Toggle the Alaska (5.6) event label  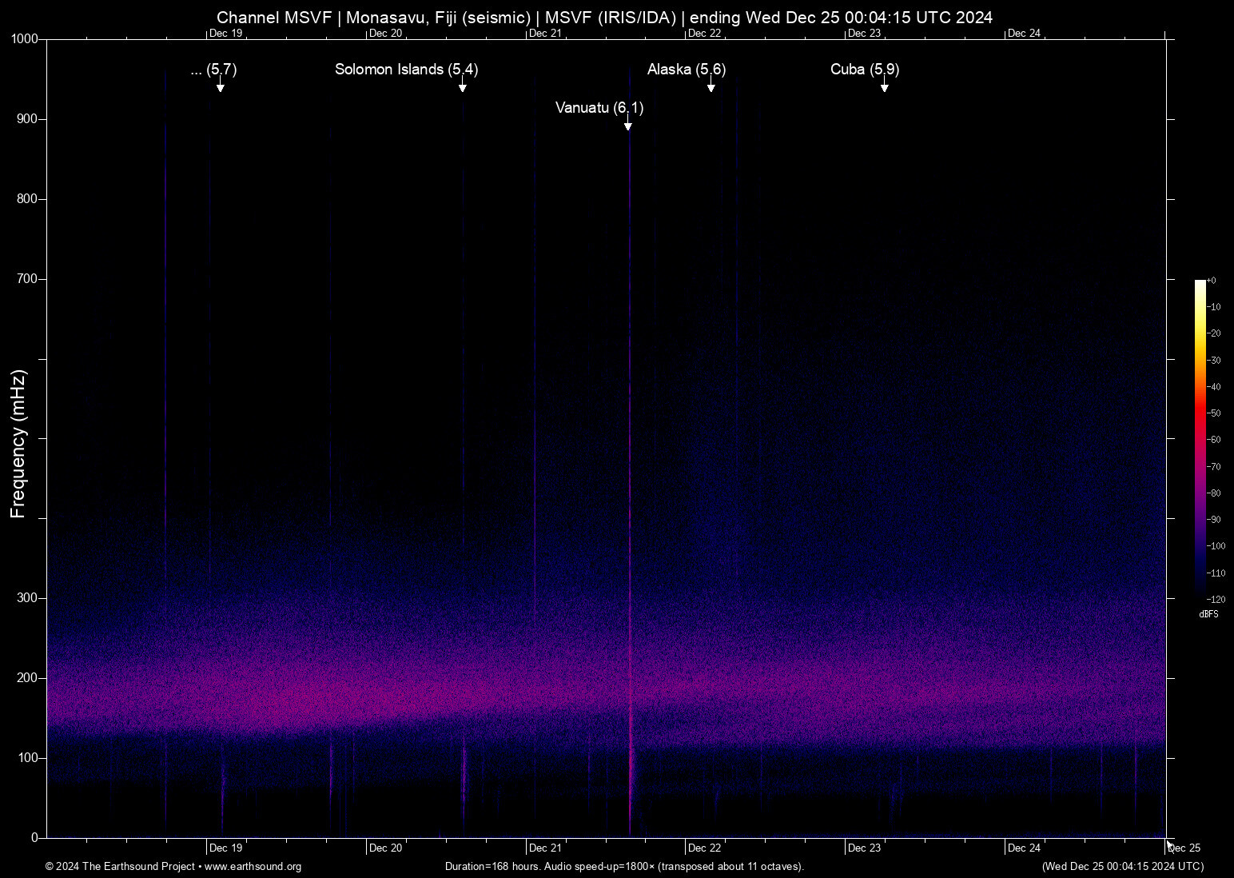pos(686,70)
